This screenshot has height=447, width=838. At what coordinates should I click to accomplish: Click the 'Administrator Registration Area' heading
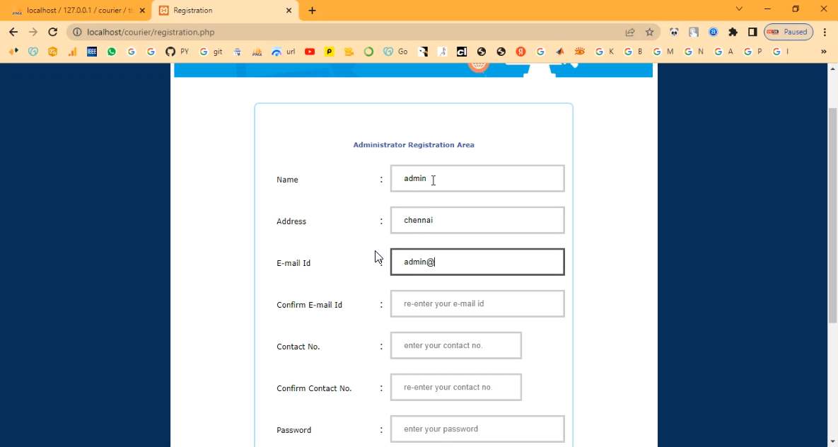[x=414, y=145]
